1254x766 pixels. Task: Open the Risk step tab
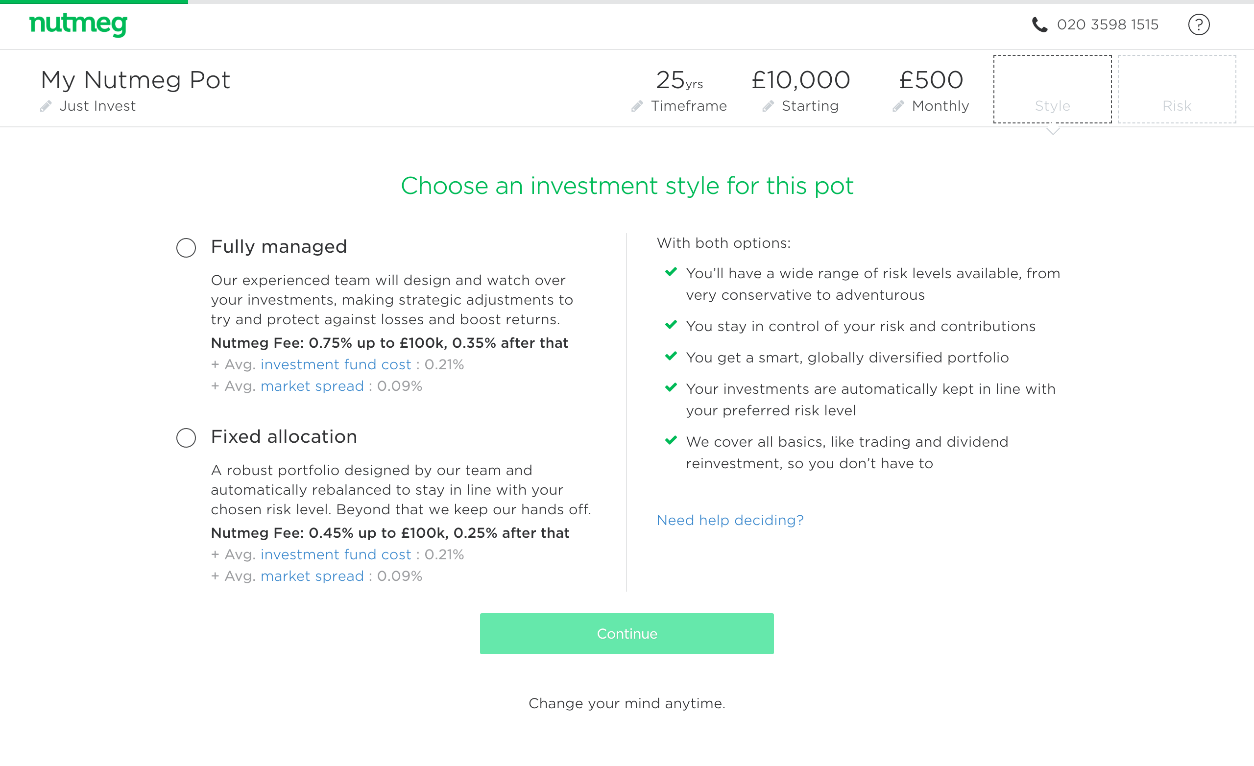coord(1177,89)
